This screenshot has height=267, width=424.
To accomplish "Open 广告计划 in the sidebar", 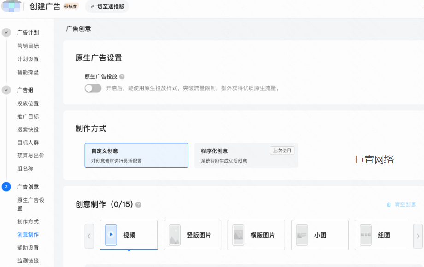I will tap(28, 33).
